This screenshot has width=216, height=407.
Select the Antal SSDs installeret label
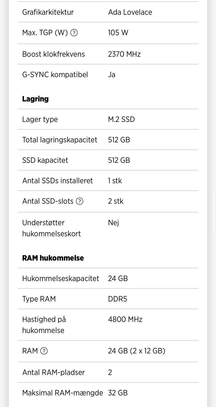coord(58,181)
